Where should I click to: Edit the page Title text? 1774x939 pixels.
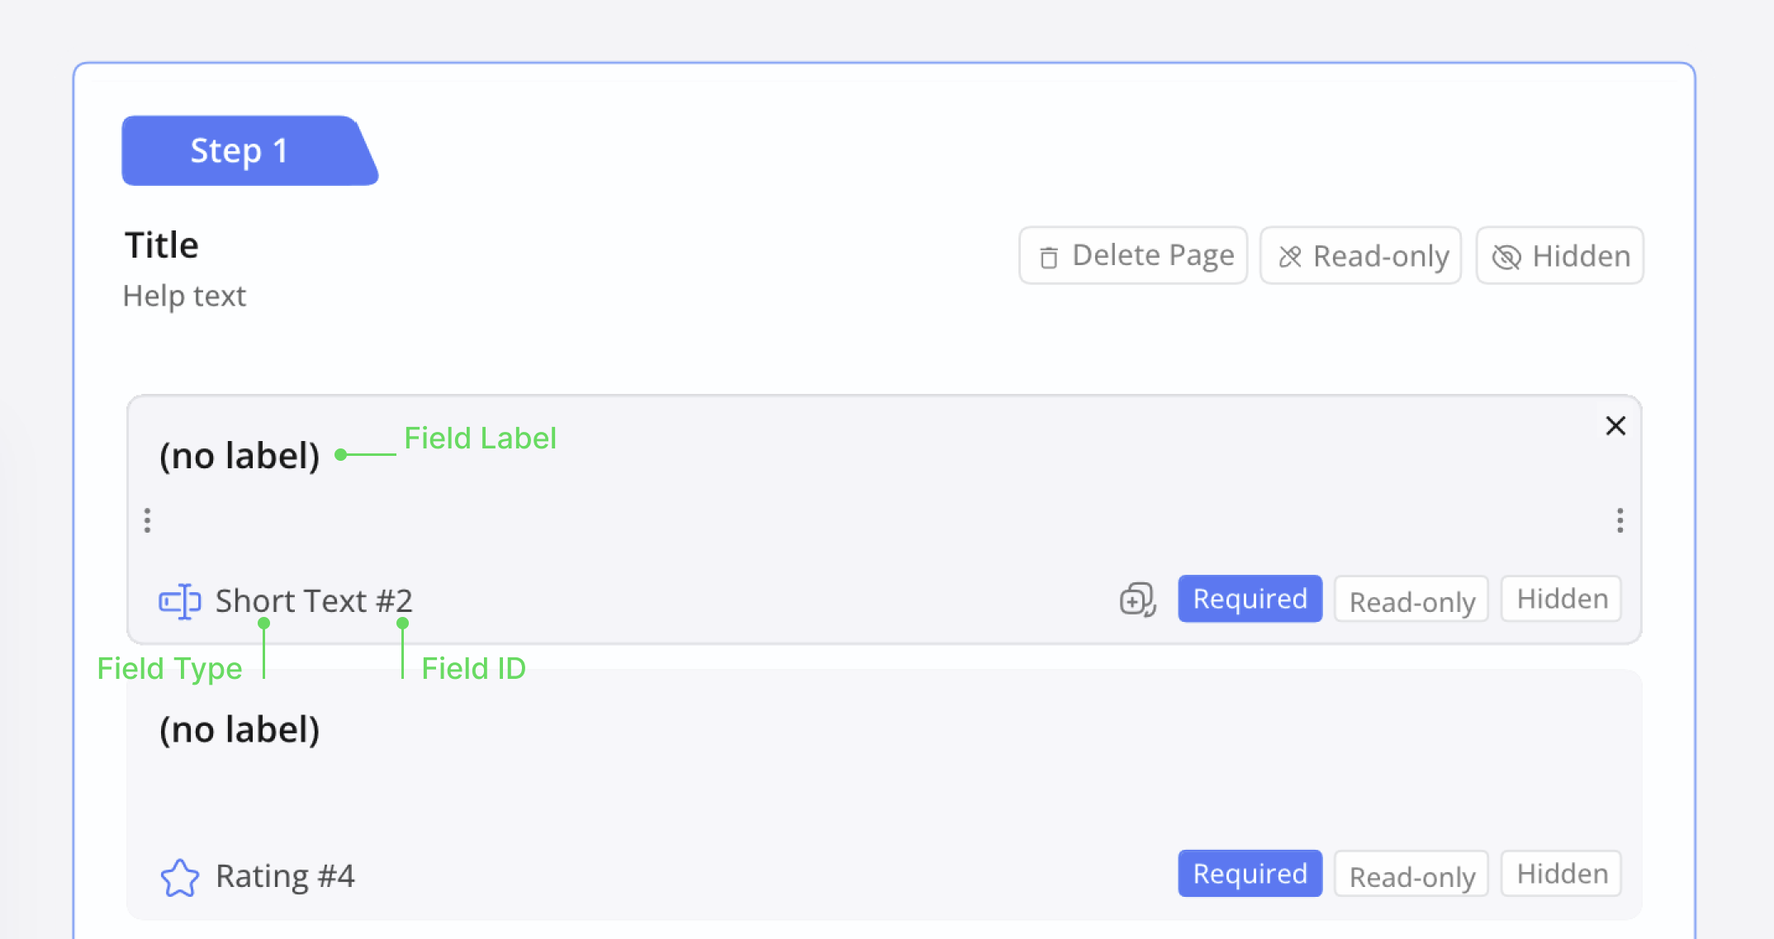point(162,245)
